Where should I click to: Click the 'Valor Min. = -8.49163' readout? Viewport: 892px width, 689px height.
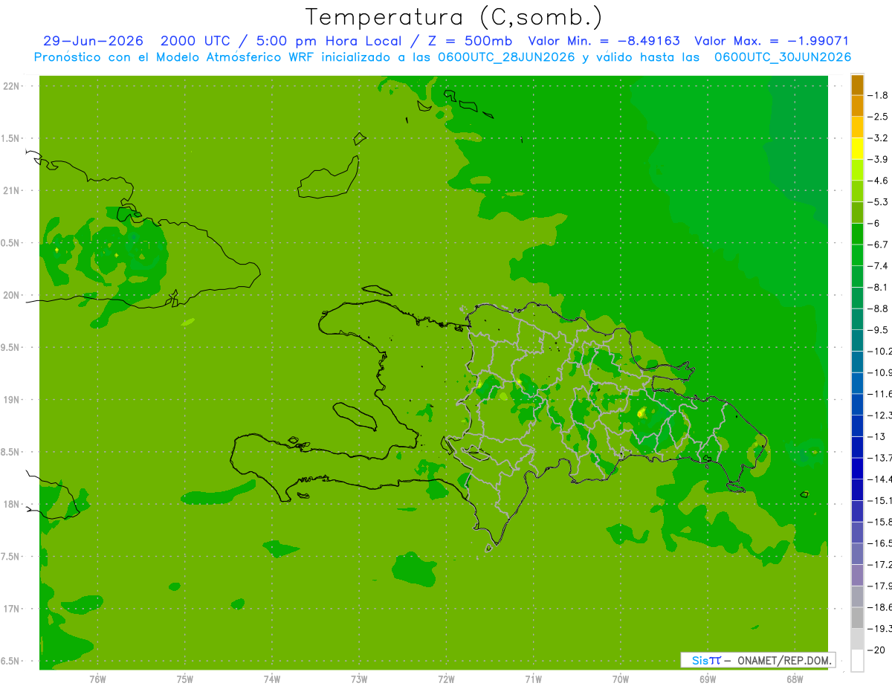tap(604, 41)
